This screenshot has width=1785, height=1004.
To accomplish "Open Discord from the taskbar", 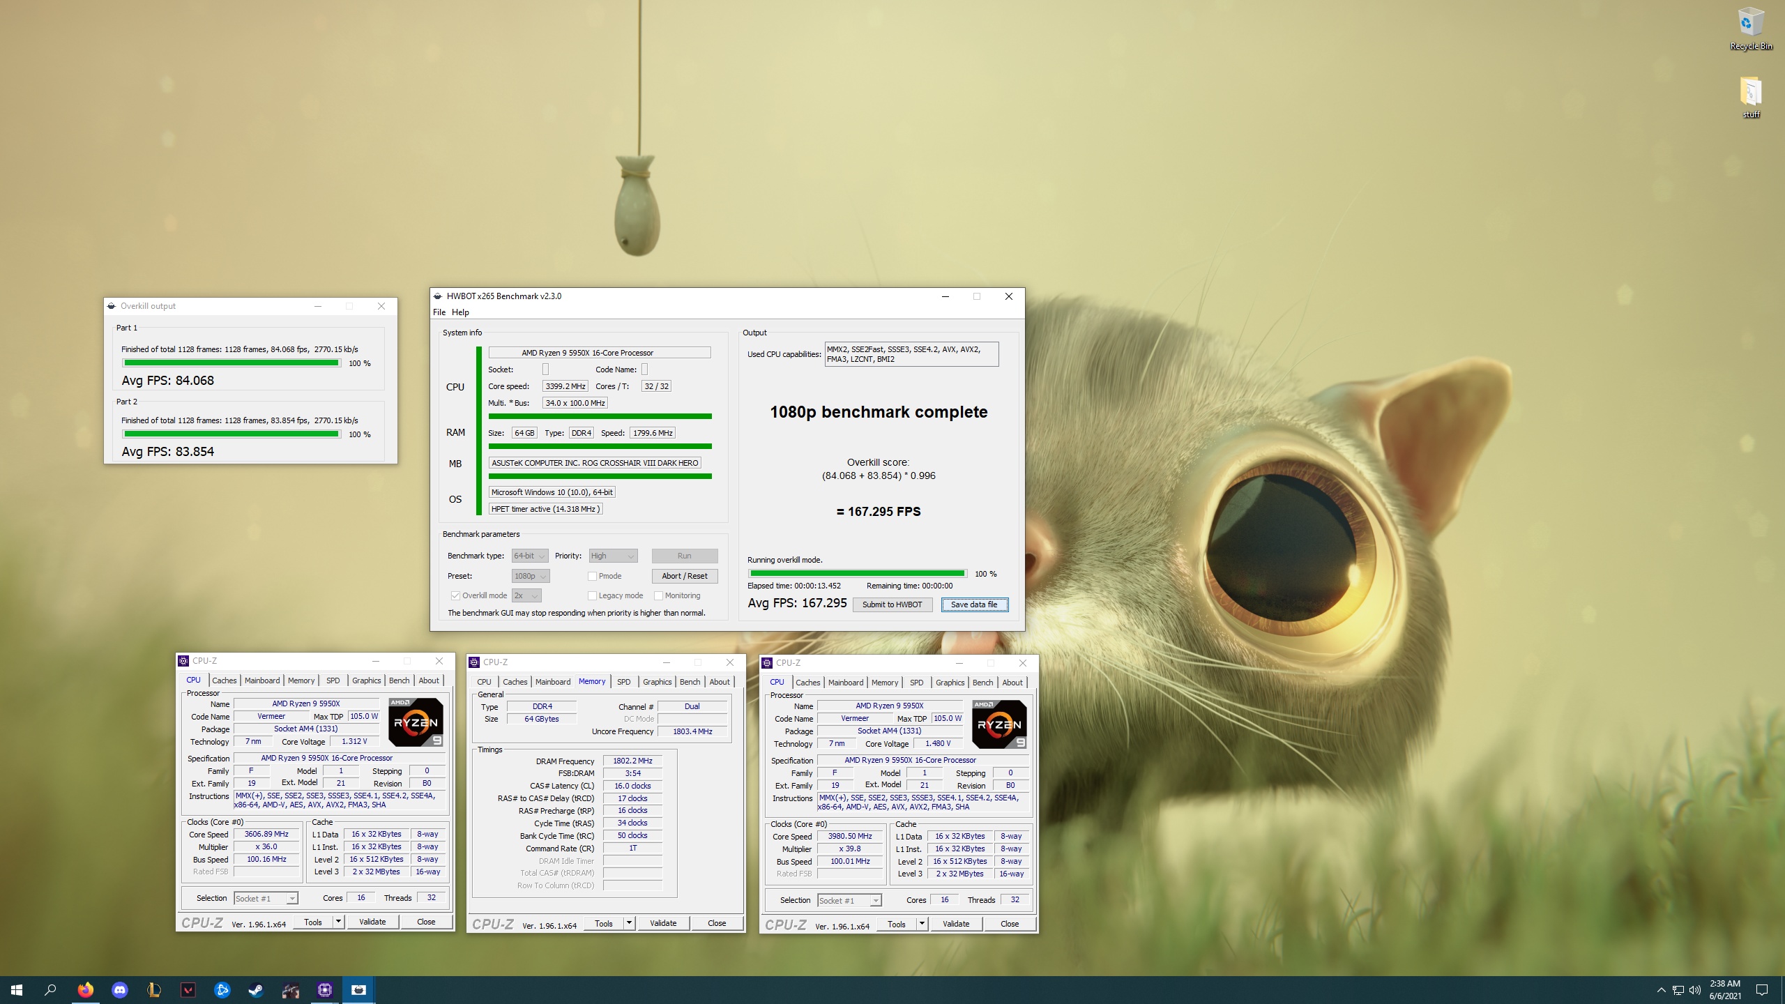I will pos(120,989).
